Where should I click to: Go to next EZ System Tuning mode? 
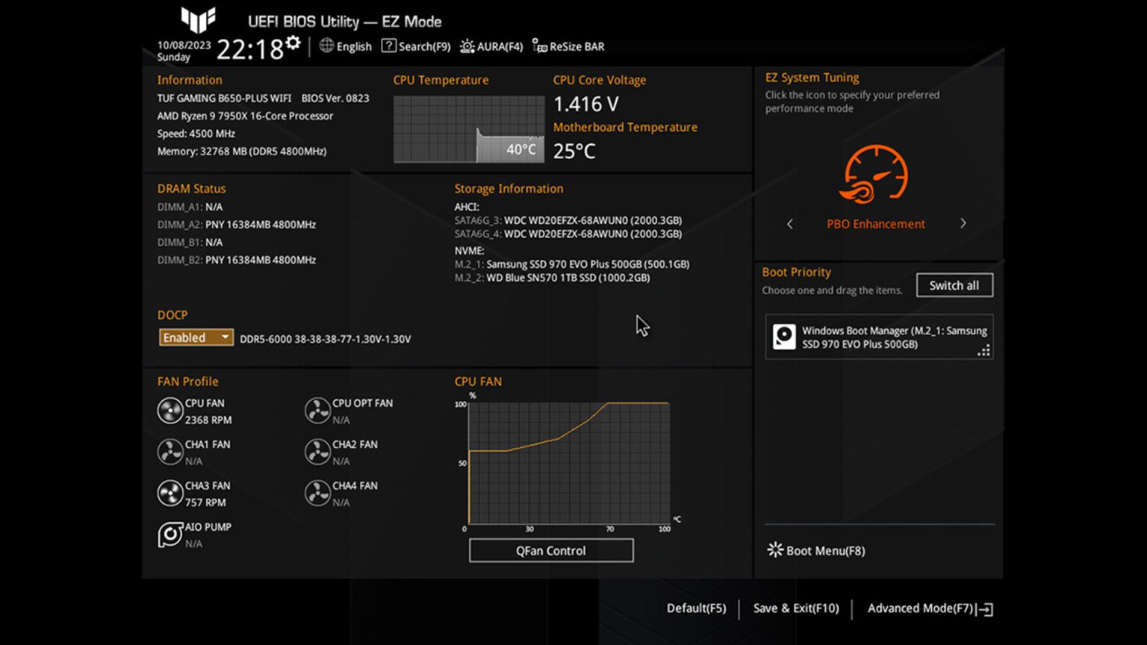(x=963, y=223)
